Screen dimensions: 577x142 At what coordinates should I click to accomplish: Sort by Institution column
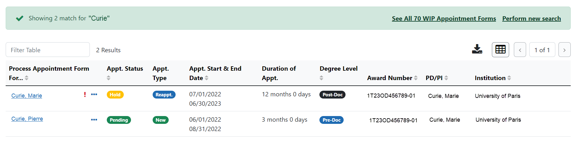coord(509,78)
